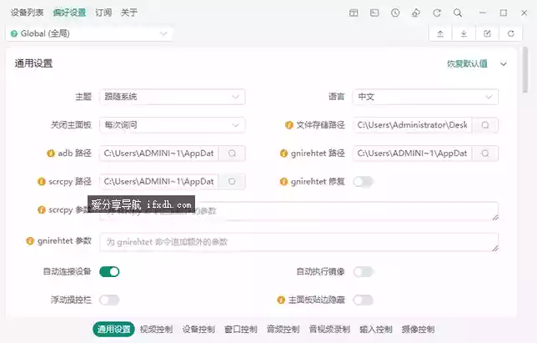Click info icon beside gnirehtet 路径
The width and height of the screenshot is (537, 343).
point(284,154)
